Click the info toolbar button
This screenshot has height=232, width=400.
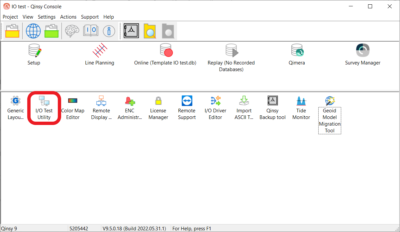(x=109, y=31)
